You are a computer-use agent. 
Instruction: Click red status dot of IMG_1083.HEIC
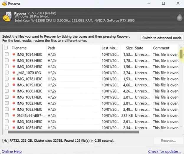(14, 109)
